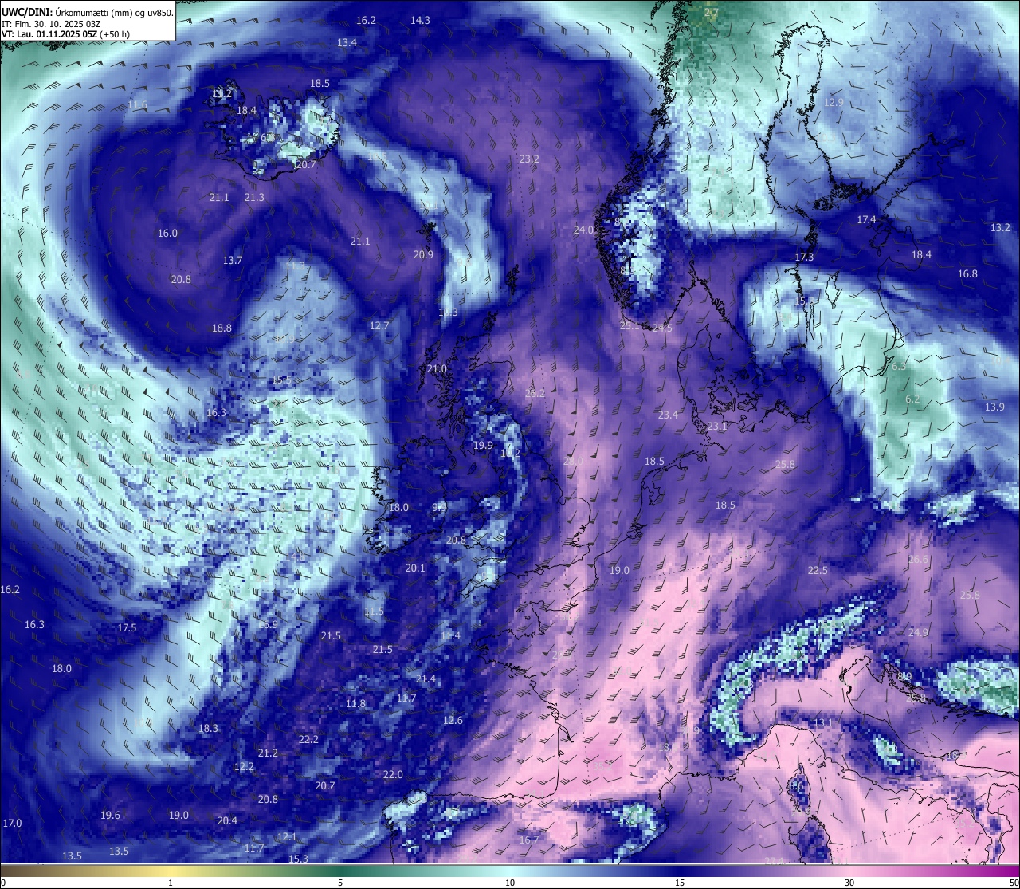
Task: Click the map value 26.6
Action: [918, 559]
